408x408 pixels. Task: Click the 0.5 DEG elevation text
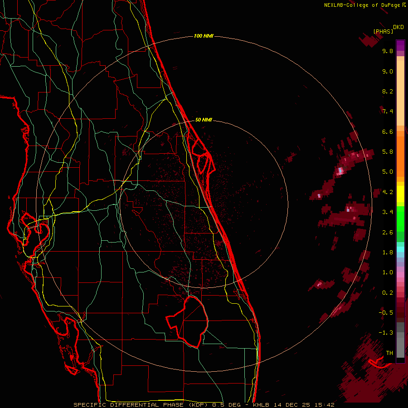click(x=226, y=405)
